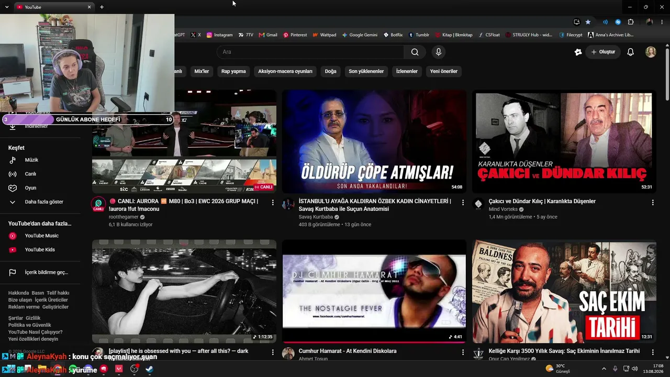The image size is (670, 377).
Task: Click the Oluştur create button
Action: [x=603, y=52]
